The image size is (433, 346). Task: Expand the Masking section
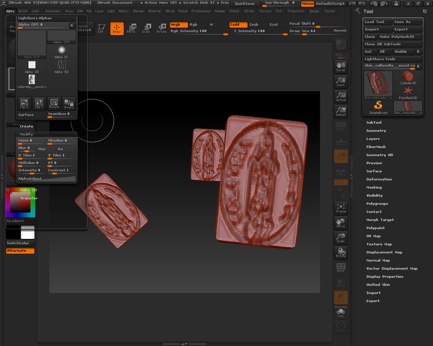pos(374,187)
